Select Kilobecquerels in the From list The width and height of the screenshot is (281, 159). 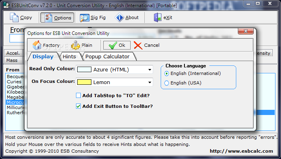(x=15, y=92)
